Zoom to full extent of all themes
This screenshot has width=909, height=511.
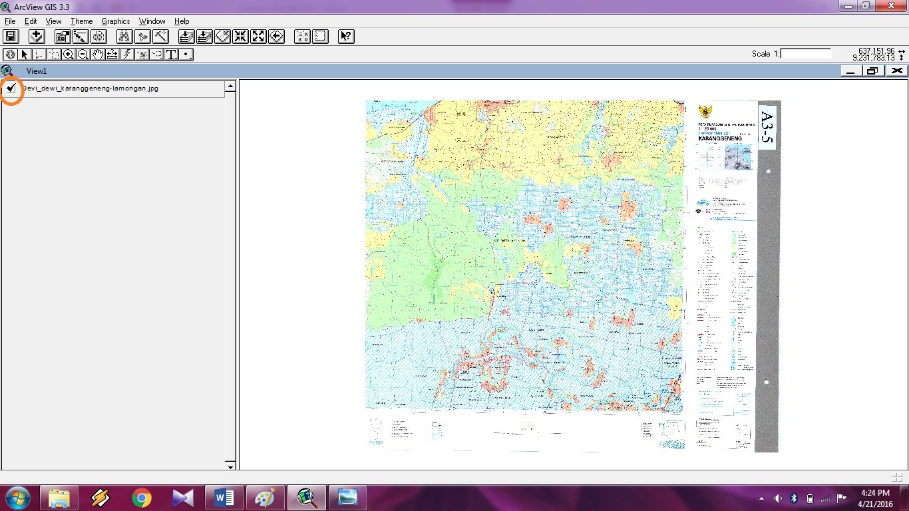tap(187, 37)
